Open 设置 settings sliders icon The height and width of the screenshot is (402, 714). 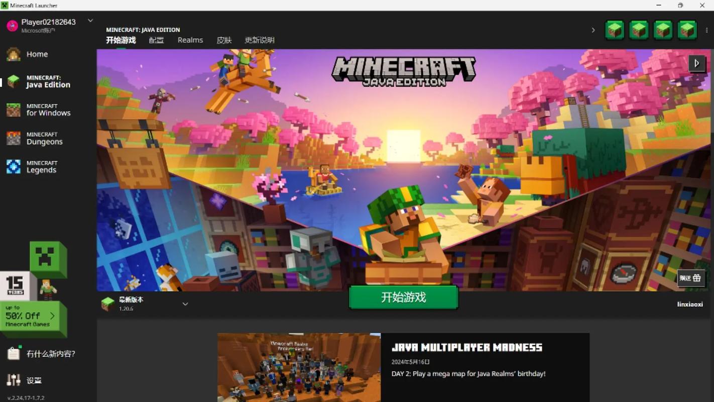[x=14, y=380]
